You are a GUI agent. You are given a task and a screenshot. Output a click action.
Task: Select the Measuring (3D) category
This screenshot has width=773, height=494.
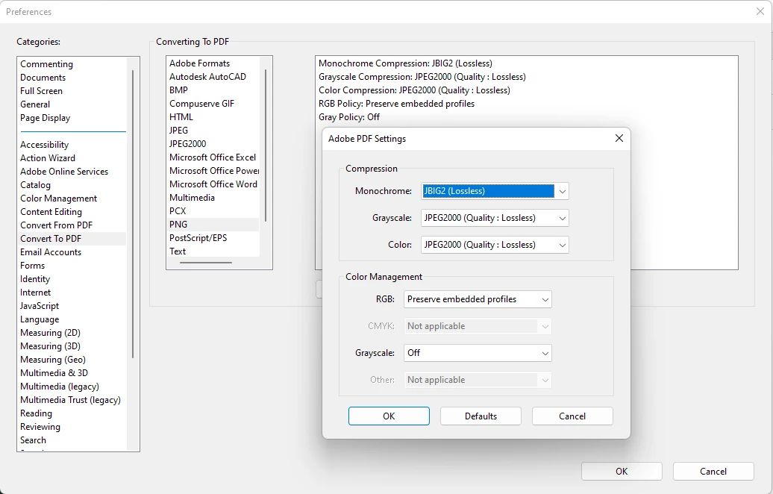(x=50, y=346)
